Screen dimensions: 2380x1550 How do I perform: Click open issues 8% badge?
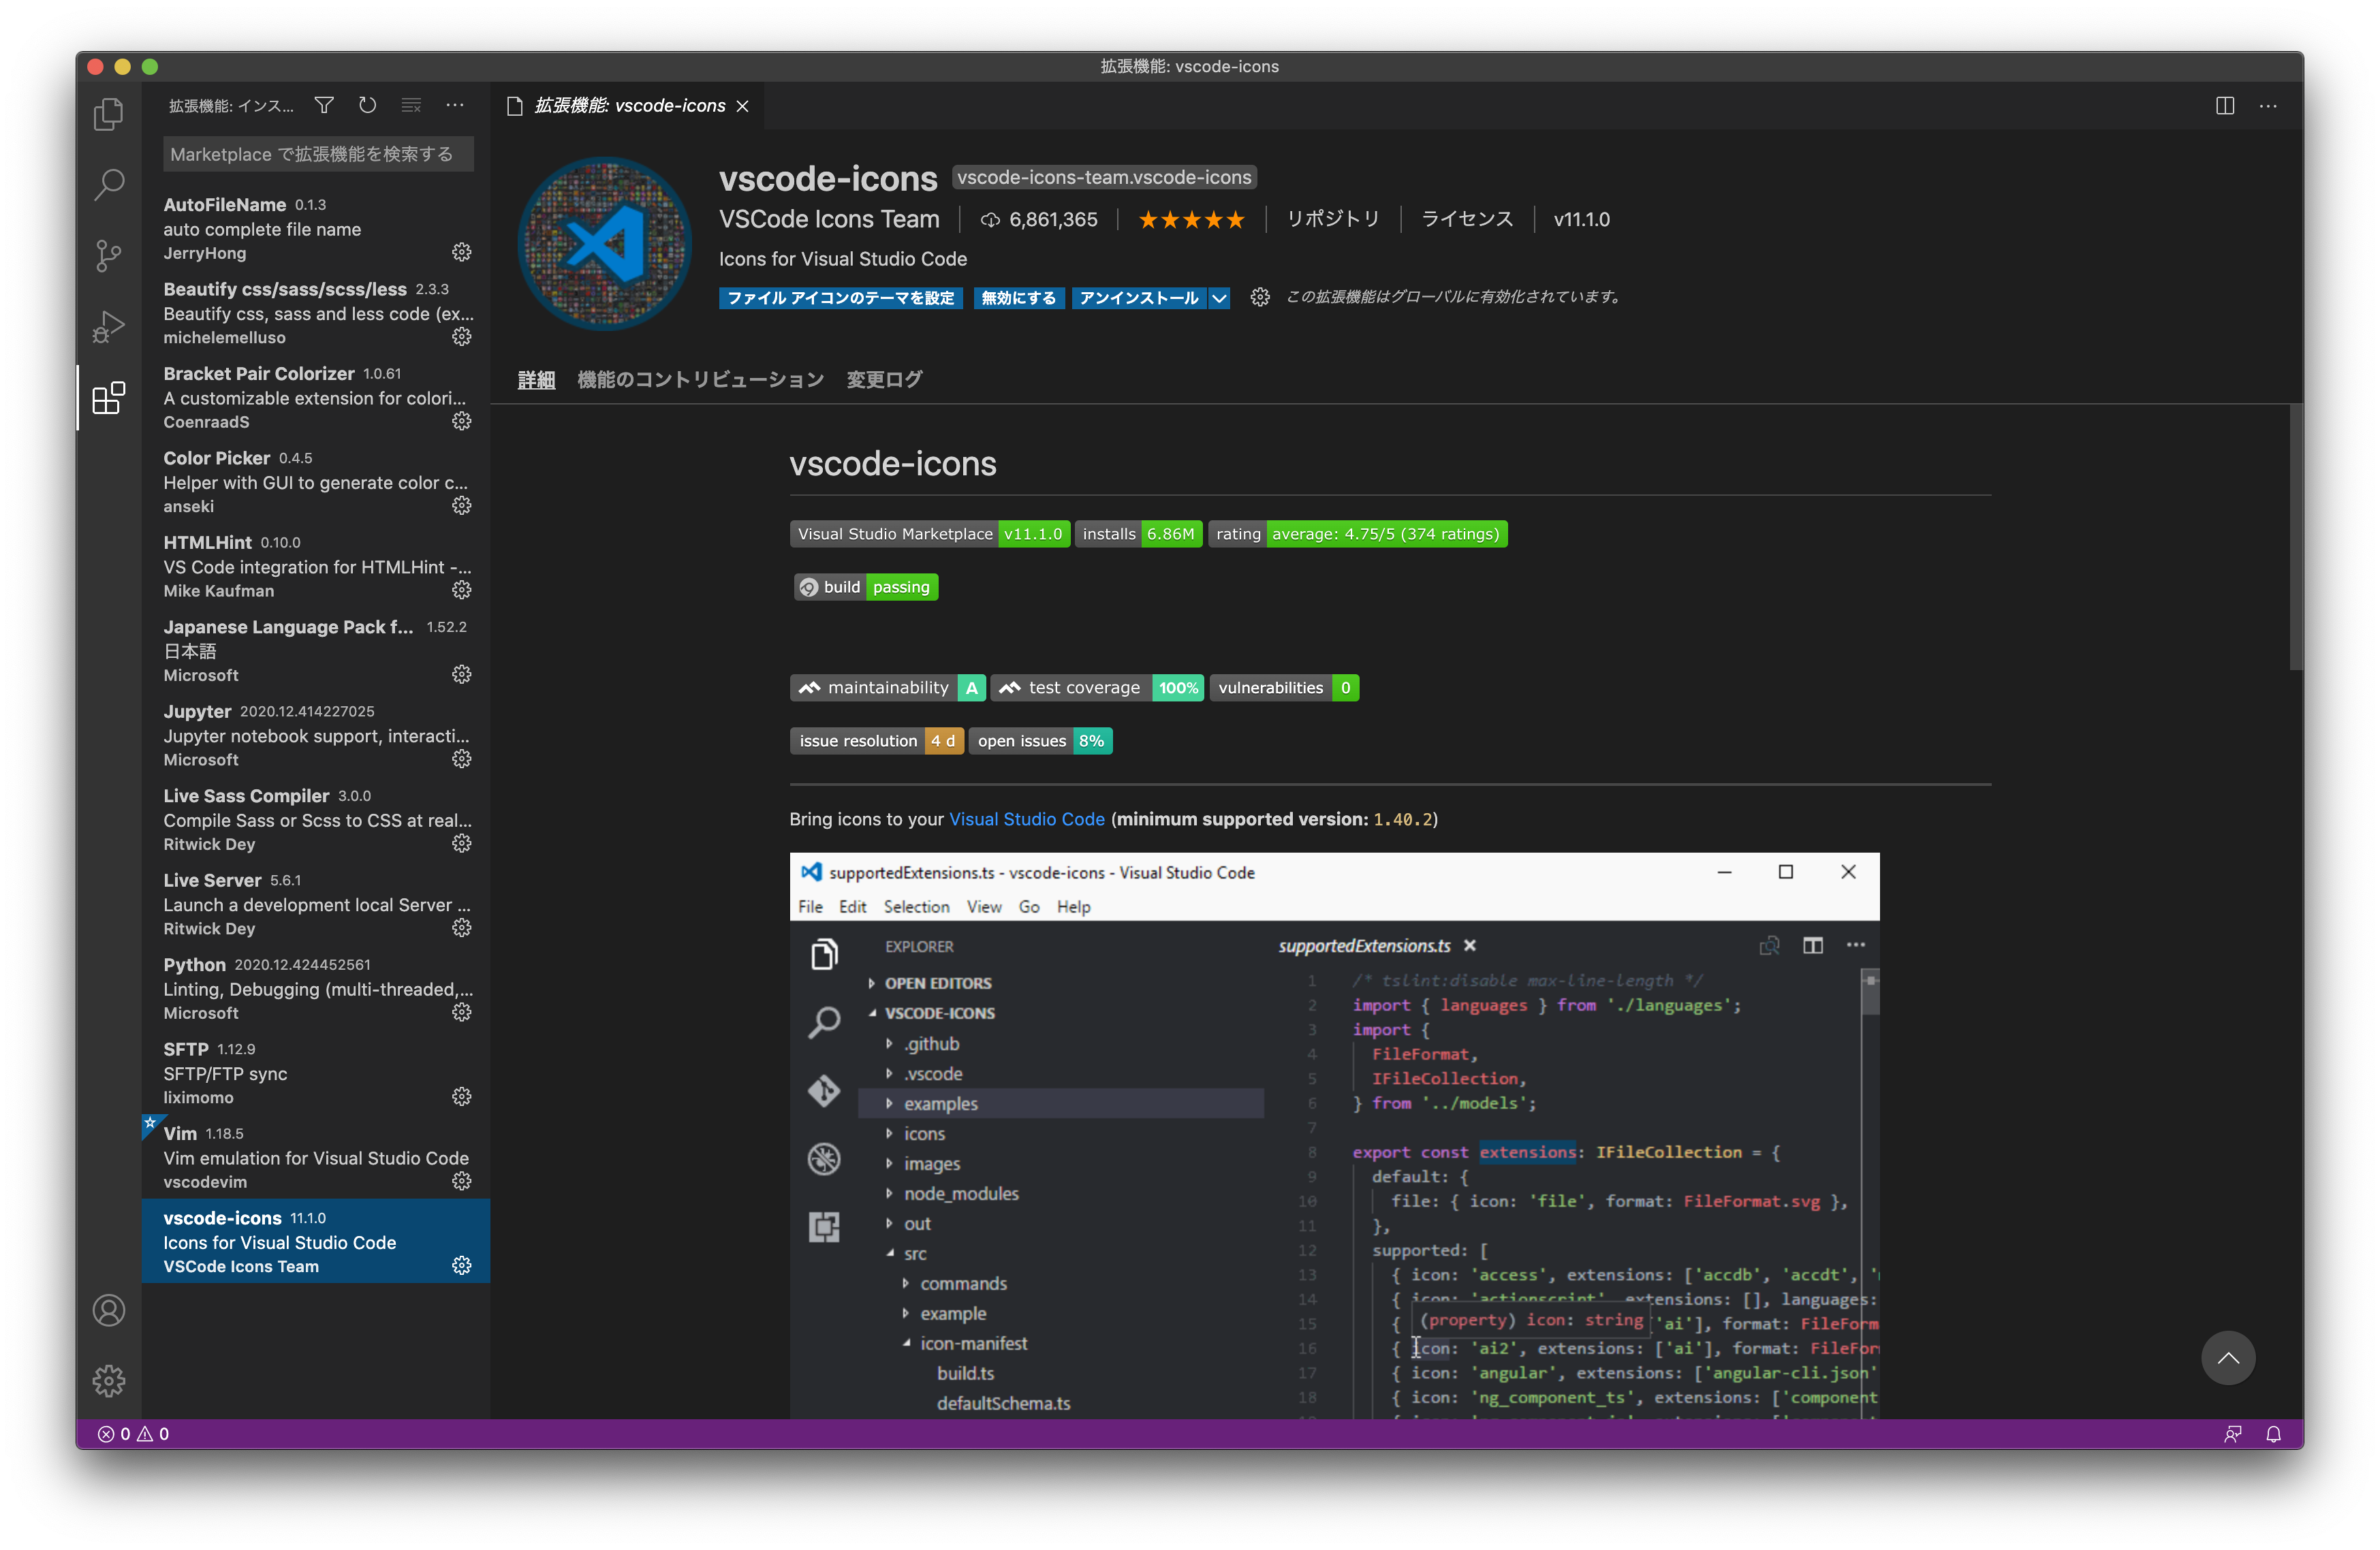click(x=1040, y=741)
